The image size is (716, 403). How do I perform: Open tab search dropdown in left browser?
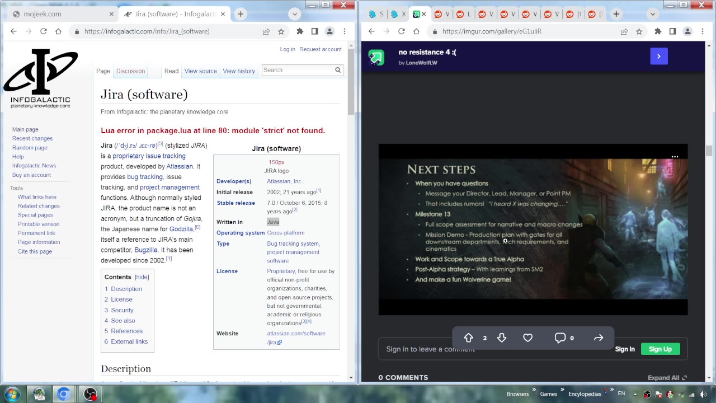(x=295, y=14)
